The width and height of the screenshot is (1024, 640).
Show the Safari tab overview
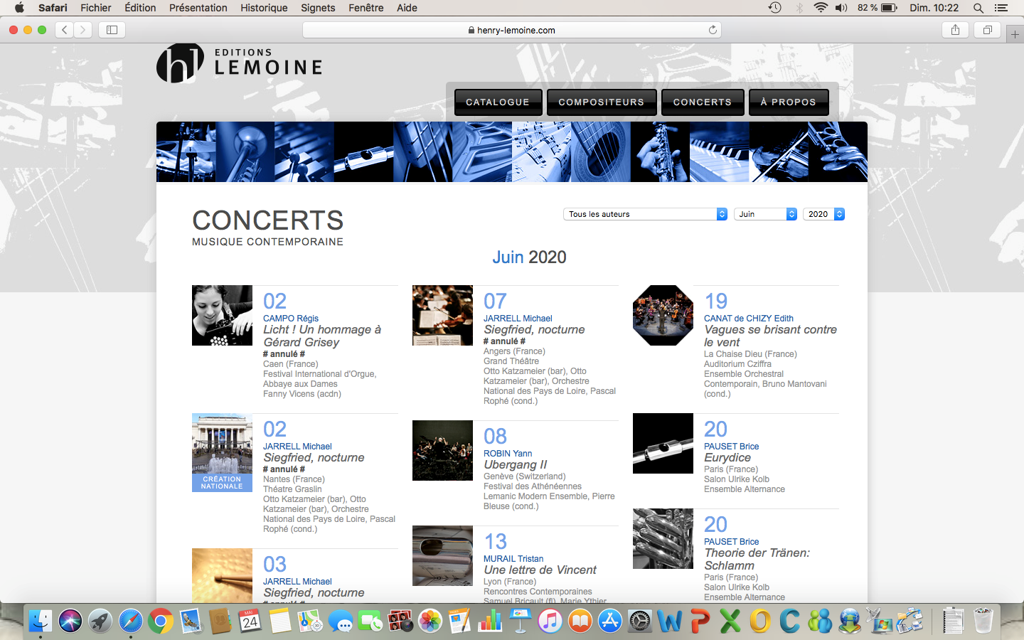987,30
